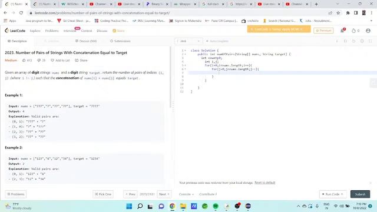Open the Explore menu item
The width and height of the screenshot is (377, 212).
tap(35, 31)
